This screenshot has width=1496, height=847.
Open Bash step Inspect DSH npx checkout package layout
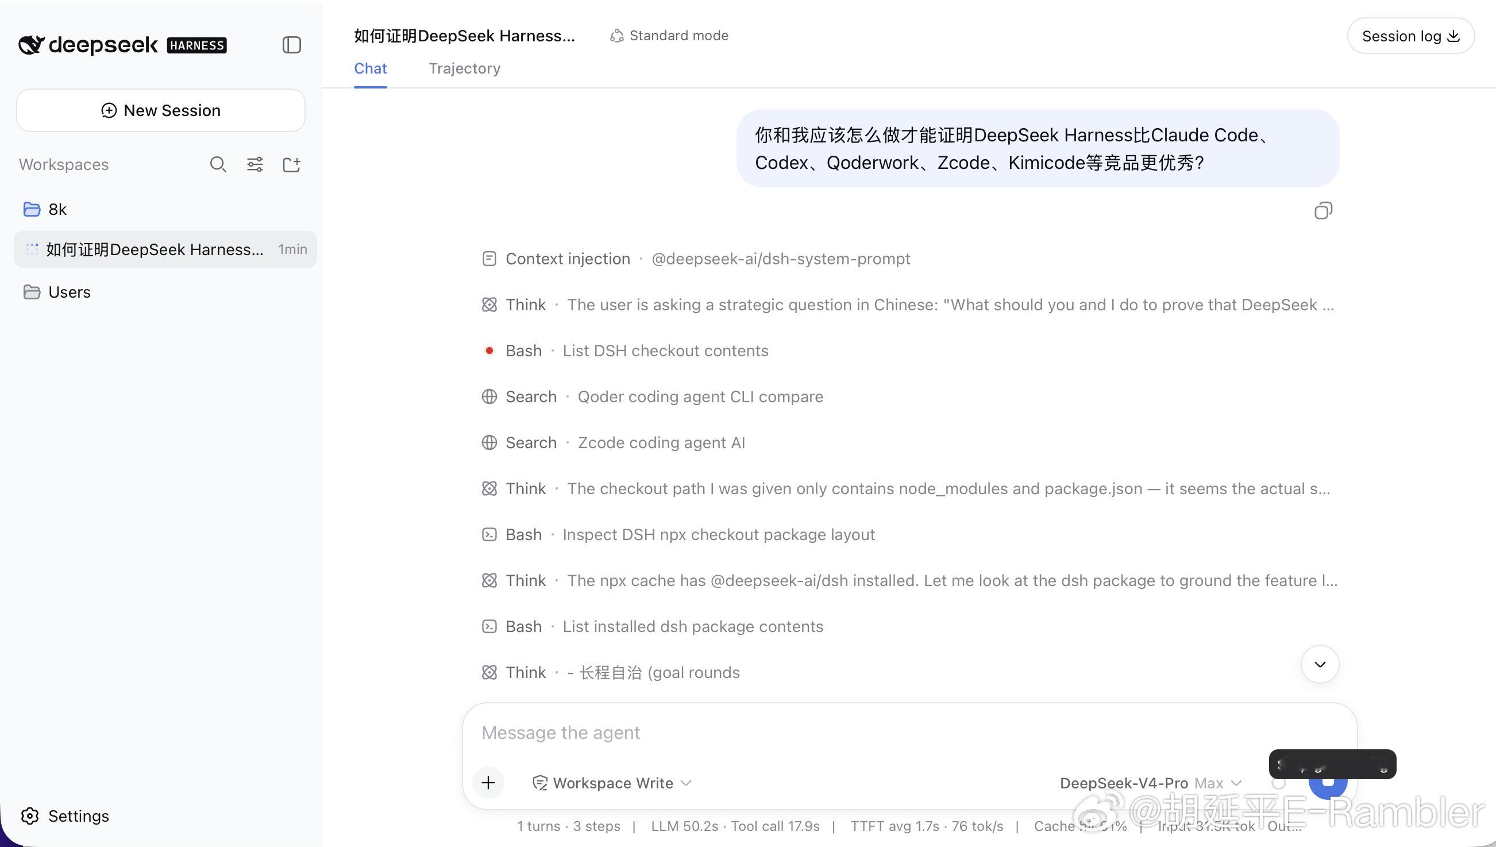[678, 534]
